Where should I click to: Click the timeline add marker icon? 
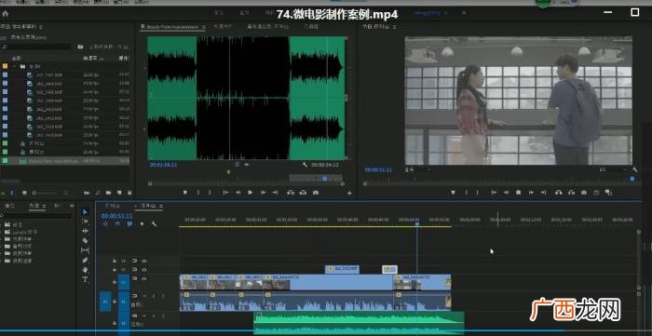142,224
